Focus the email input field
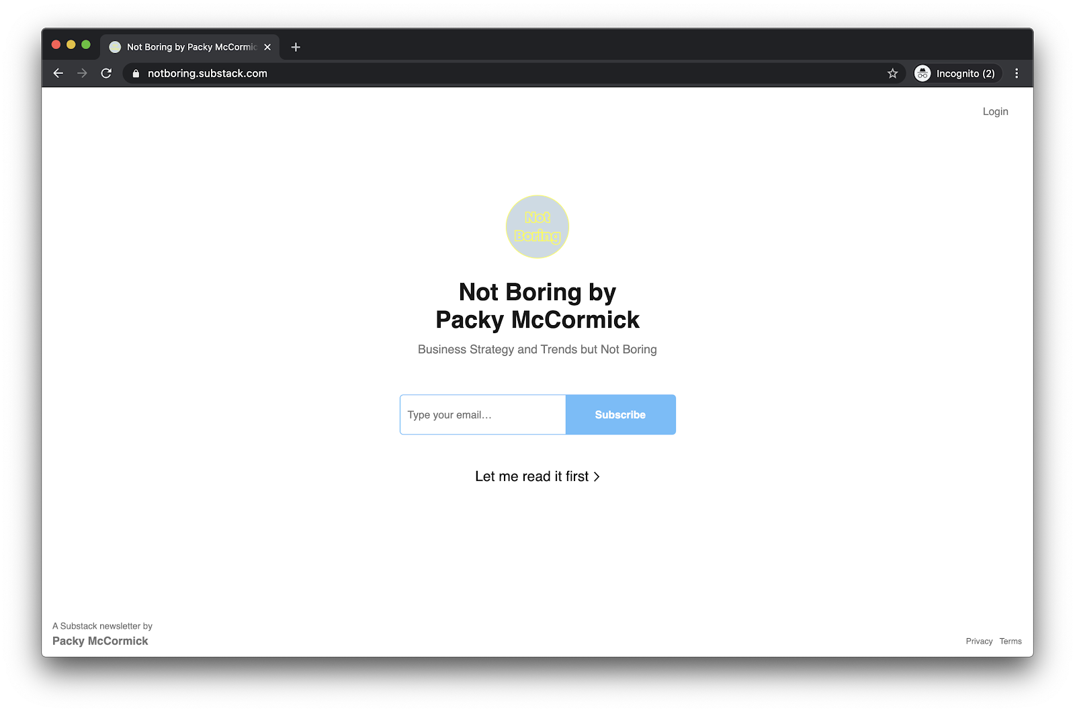The width and height of the screenshot is (1075, 712). (482, 414)
